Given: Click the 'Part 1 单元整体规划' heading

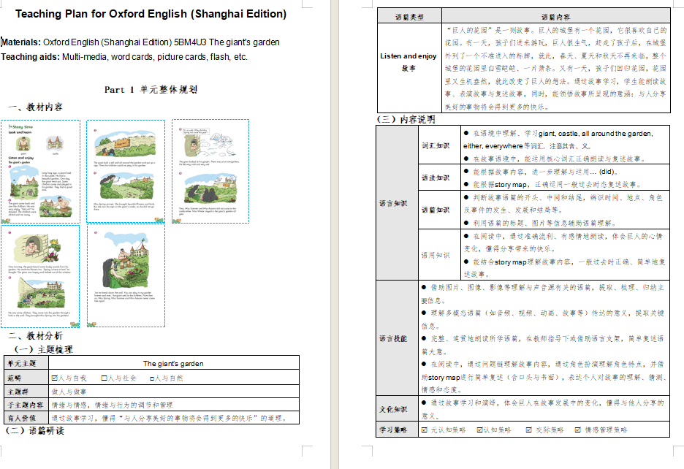Looking at the screenshot, I should (x=151, y=89).
